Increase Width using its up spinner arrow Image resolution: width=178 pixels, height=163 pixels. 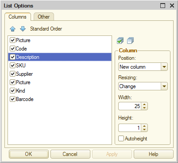point(144,105)
